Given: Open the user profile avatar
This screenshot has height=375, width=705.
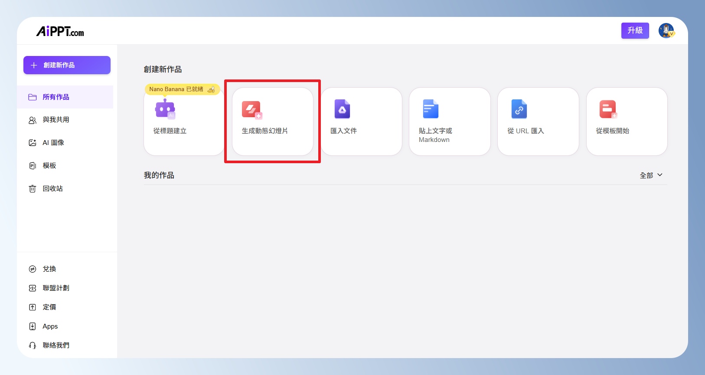Looking at the screenshot, I should pyautogui.click(x=666, y=31).
